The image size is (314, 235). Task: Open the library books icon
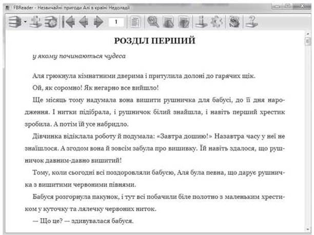pyautogui.click(x=15, y=22)
